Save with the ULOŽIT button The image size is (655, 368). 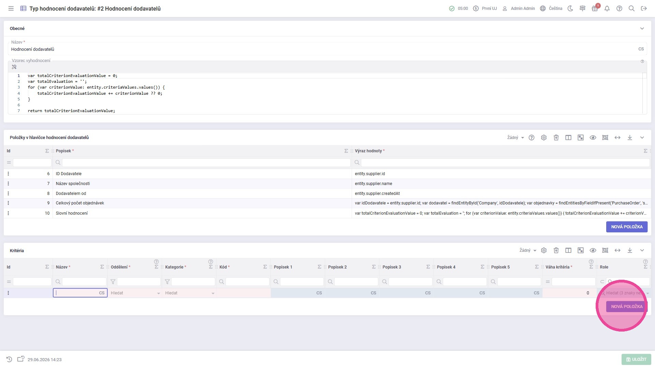click(x=636, y=359)
